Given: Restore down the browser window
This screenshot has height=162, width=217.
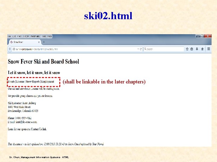Looking at the screenshot, I should point(202,36).
